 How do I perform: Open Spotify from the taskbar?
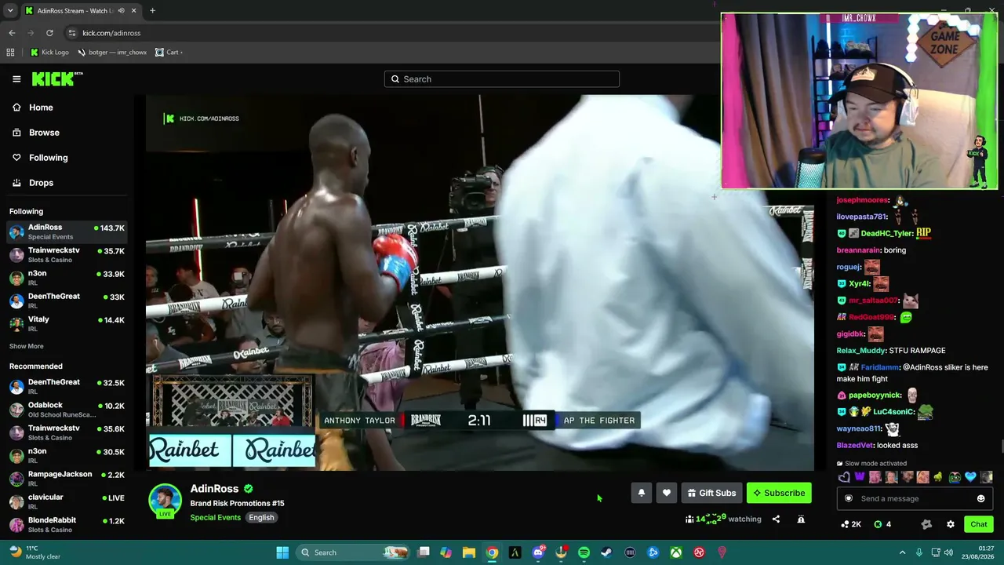click(584, 552)
